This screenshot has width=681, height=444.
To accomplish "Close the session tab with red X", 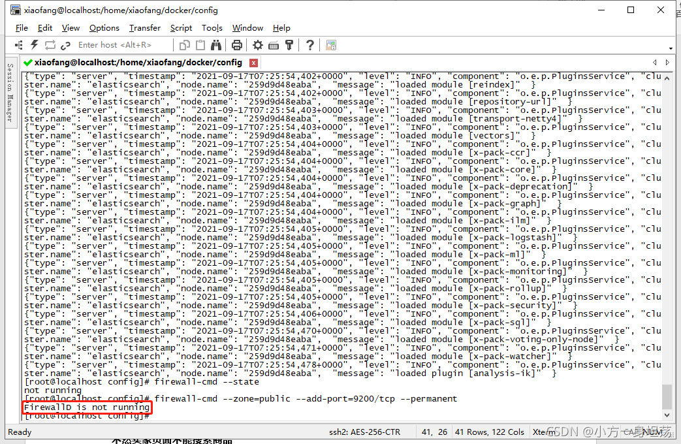I will [x=253, y=63].
